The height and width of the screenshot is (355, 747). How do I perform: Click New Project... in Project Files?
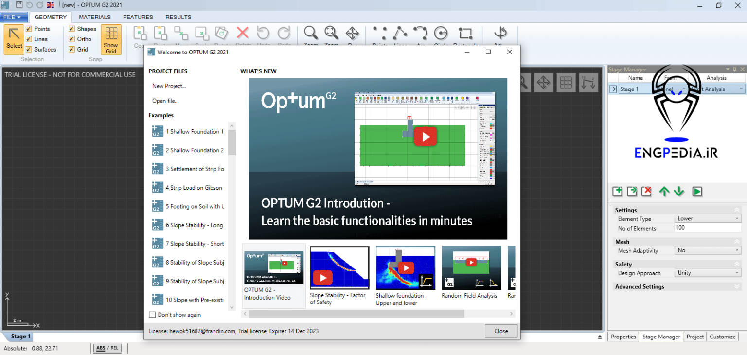(x=169, y=86)
